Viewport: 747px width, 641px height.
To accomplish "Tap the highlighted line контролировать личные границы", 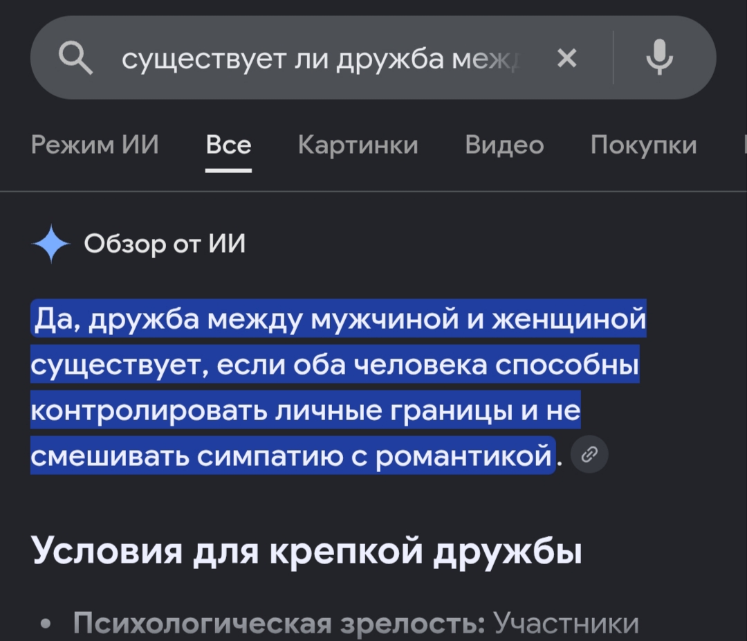I will click(306, 410).
